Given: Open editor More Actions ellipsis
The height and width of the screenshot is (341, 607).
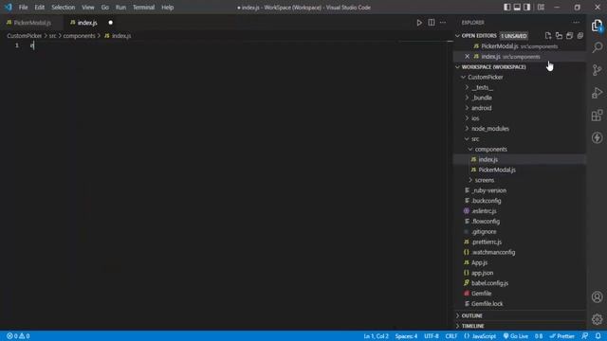Looking at the screenshot, I should [x=443, y=23].
